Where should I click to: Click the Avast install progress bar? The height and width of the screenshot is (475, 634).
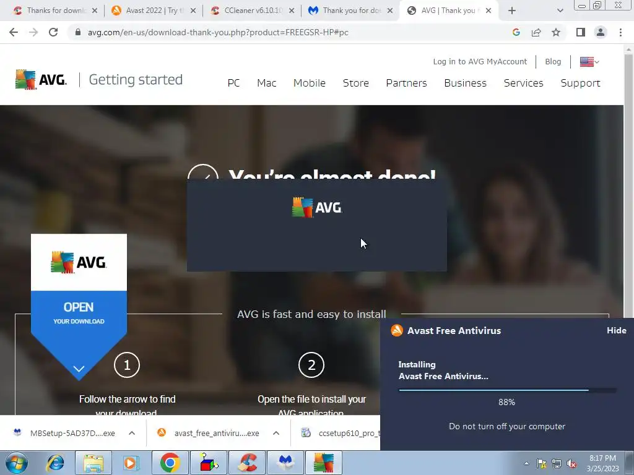pyautogui.click(x=508, y=390)
